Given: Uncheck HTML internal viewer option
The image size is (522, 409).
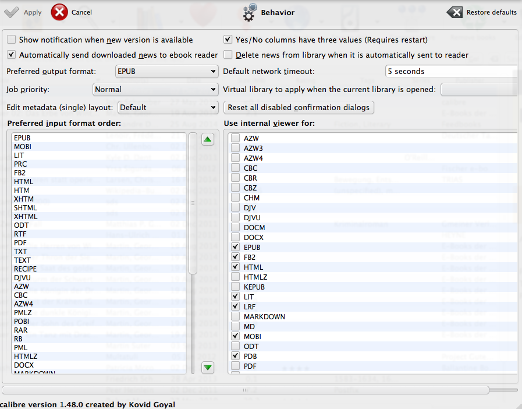Looking at the screenshot, I should click(235, 267).
